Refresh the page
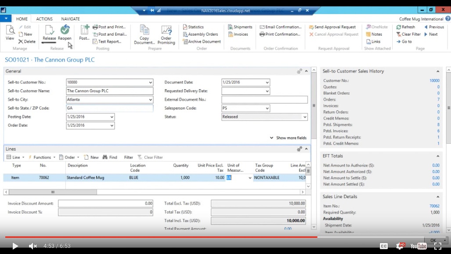The image size is (451, 254). (406, 27)
